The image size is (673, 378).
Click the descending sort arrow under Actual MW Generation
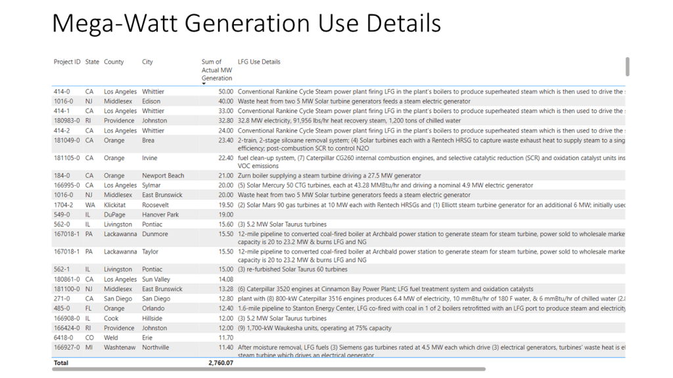204,84
